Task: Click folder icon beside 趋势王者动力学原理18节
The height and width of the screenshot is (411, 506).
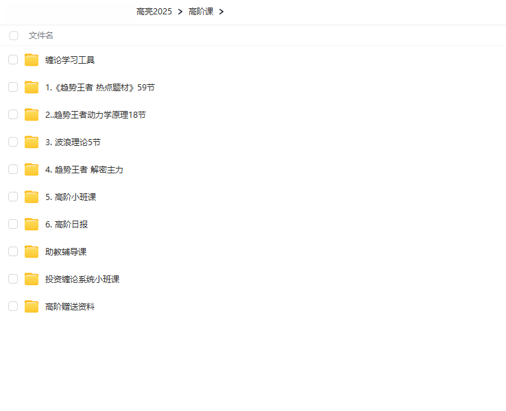Action: pyautogui.click(x=32, y=114)
